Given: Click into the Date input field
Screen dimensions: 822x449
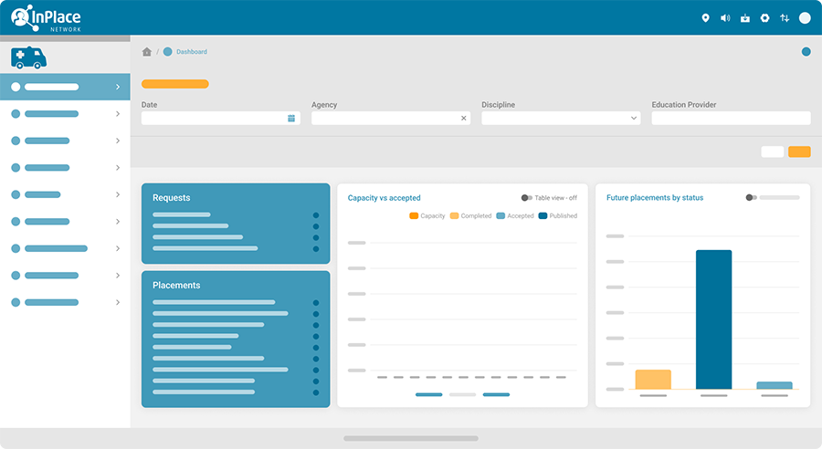Looking at the screenshot, I should tap(221, 118).
